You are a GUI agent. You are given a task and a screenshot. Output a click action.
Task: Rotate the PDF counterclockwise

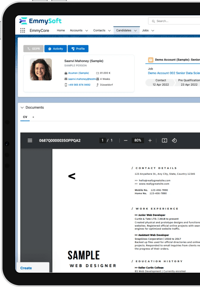pyautogui.click(x=174, y=141)
